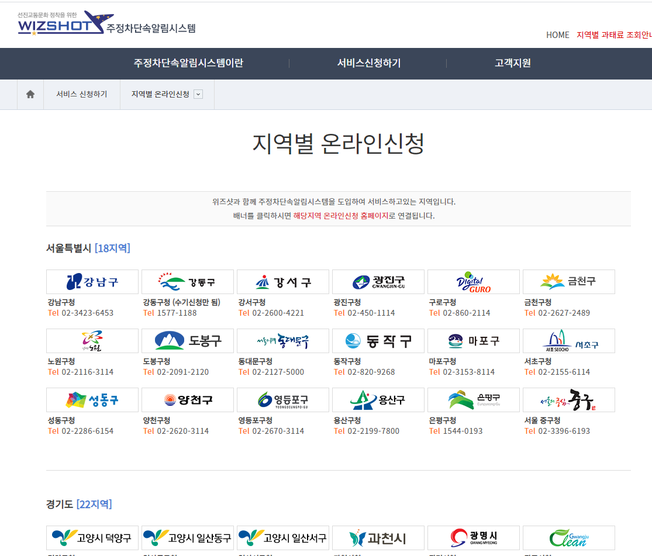
Task: Open the 서초구 Seocho banner
Action: pos(569,341)
